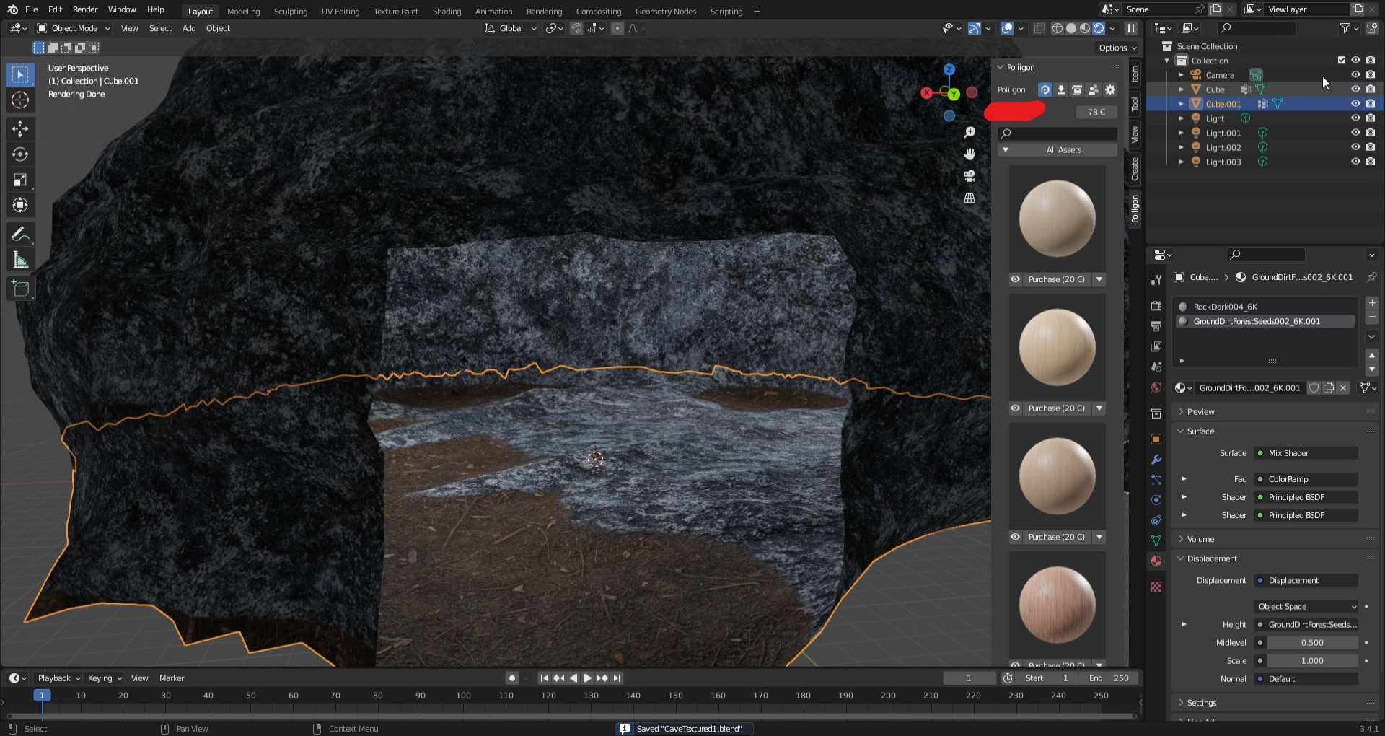The height and width of the screenshot is (736, 1385).
Task: Switch to material preview shading
Action: tap(1085, 28)
